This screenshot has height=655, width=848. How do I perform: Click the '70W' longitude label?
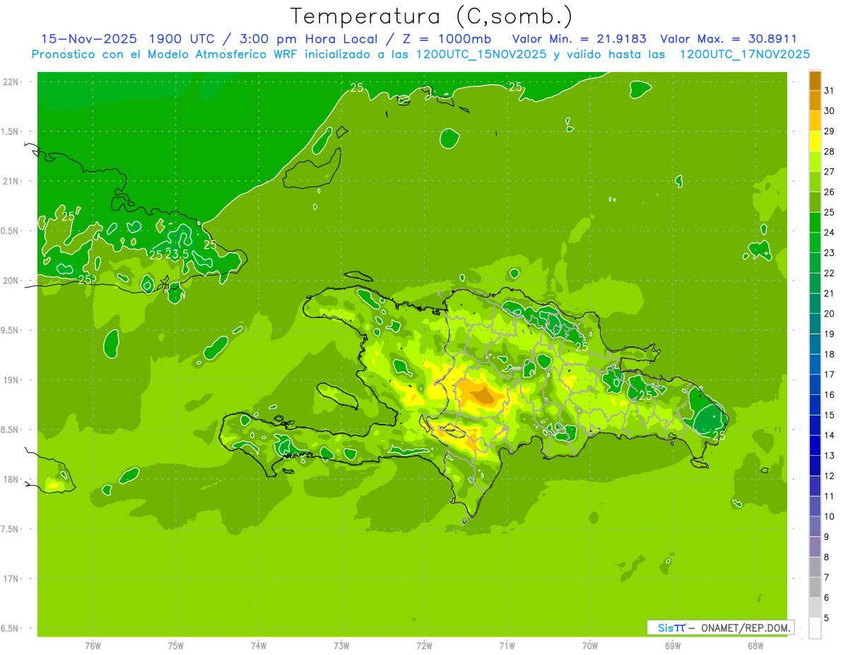590,646
